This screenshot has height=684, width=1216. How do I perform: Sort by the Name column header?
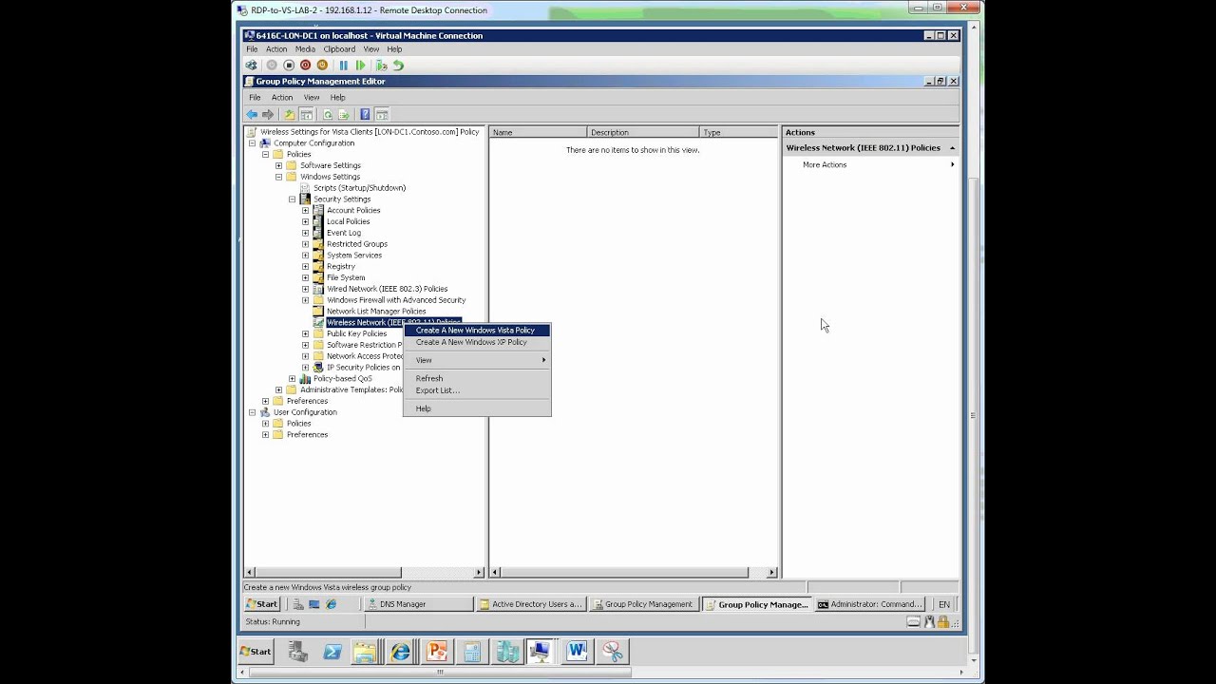coord(538,133)
